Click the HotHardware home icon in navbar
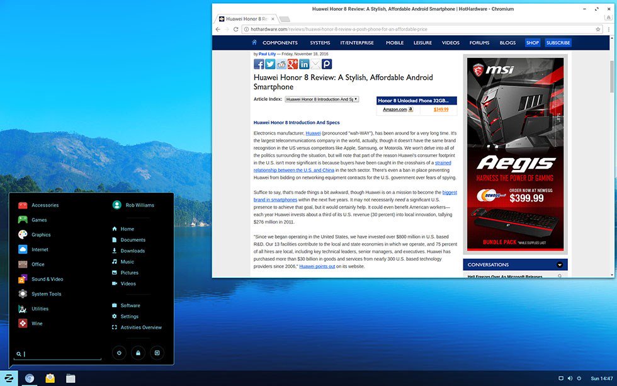617x386 pixels. coord(254,42)
